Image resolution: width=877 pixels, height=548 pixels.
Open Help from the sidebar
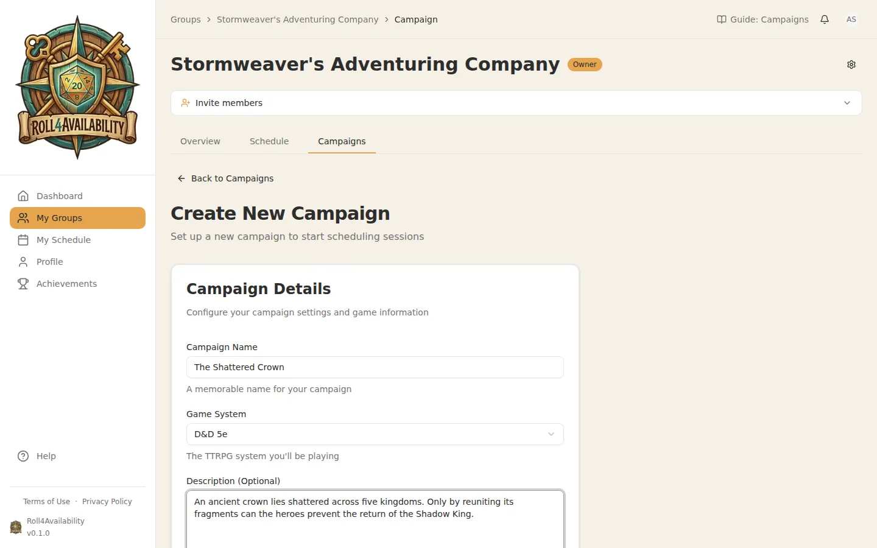(x=46, y=455)
